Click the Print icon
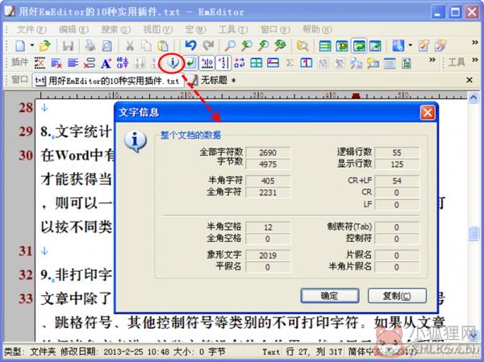 [x=90, y=46]
